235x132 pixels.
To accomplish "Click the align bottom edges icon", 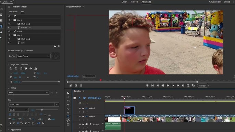I will [x=36, y=68].
